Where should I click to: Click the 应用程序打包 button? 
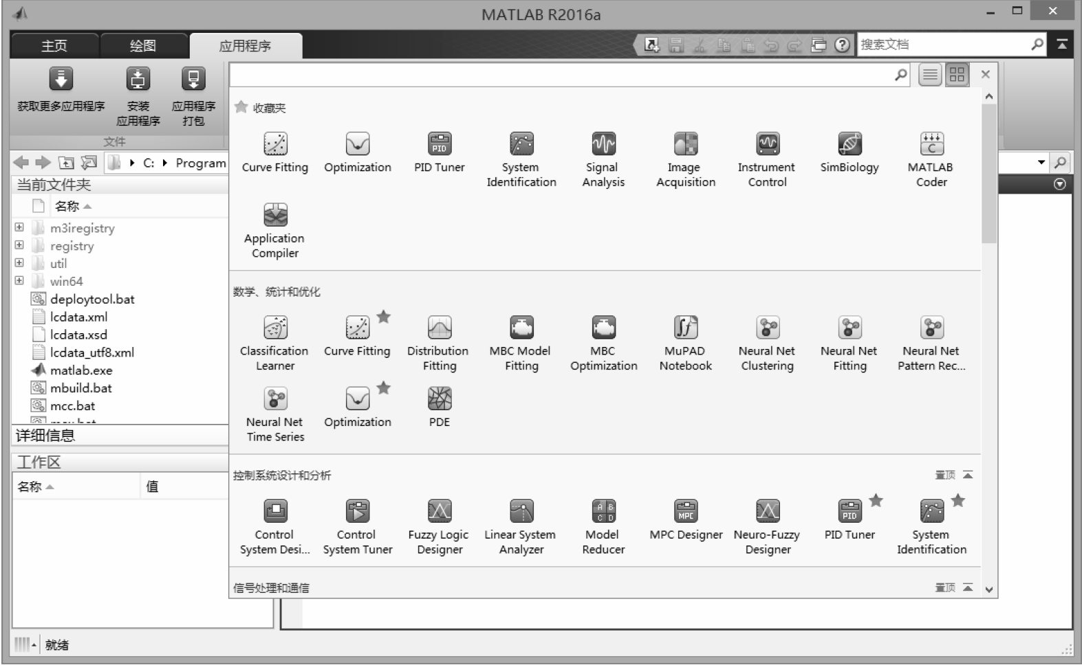(193, 97)
